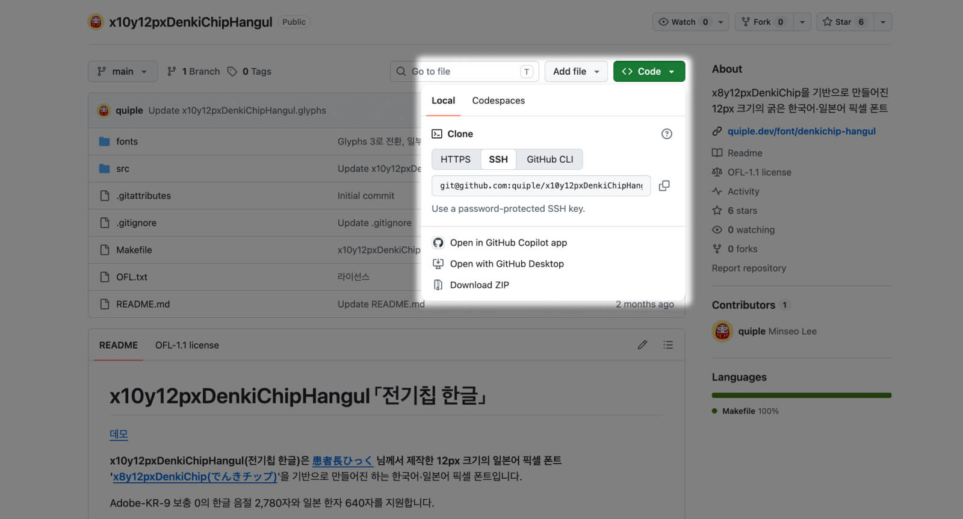Open the README outline list icon
Screen dimensions: 963x519
tap(667, 345)
